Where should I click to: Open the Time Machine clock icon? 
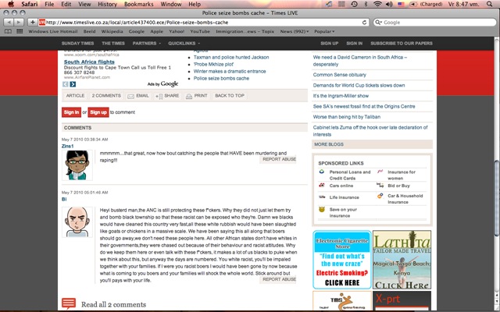(354, 4)
